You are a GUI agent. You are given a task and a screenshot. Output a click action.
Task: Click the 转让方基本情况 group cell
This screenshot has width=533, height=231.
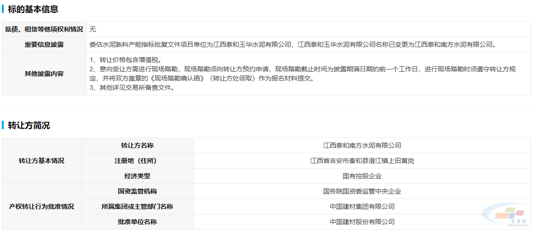pyautogui.click(x=42, y=161)
